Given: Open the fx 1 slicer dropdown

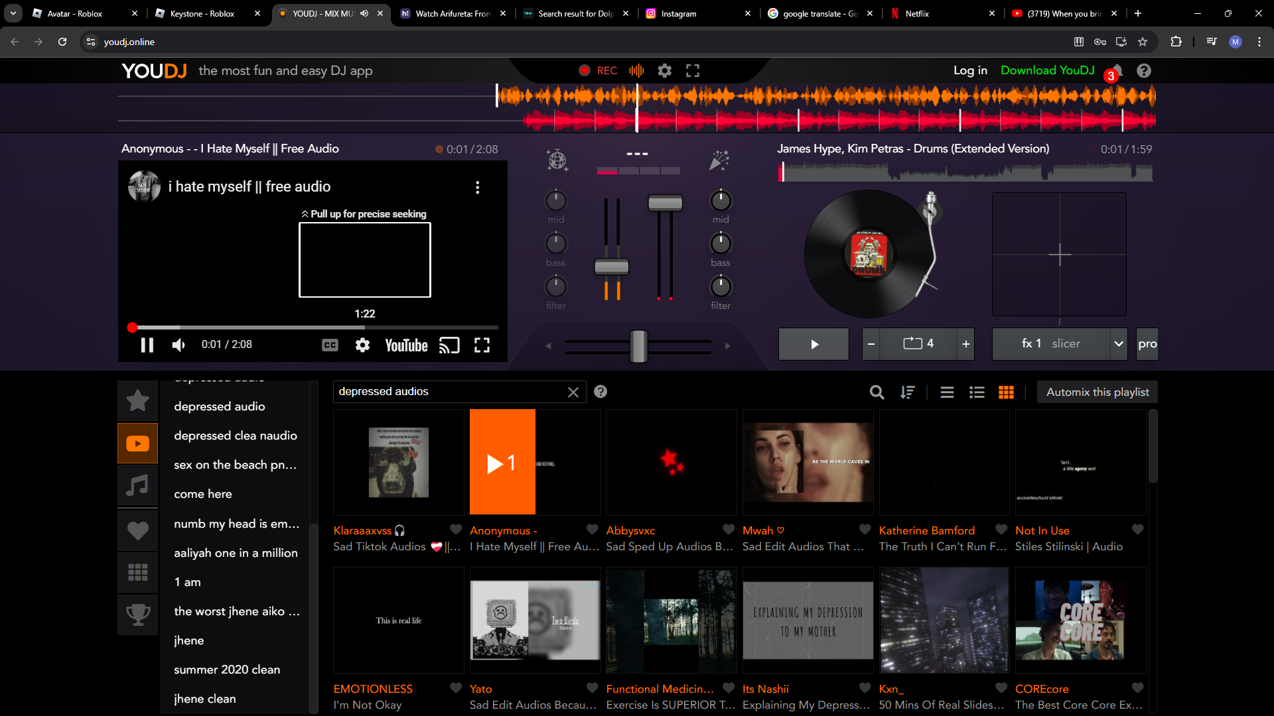Looking at the screenshot, I should click(x=1119, y=344).
